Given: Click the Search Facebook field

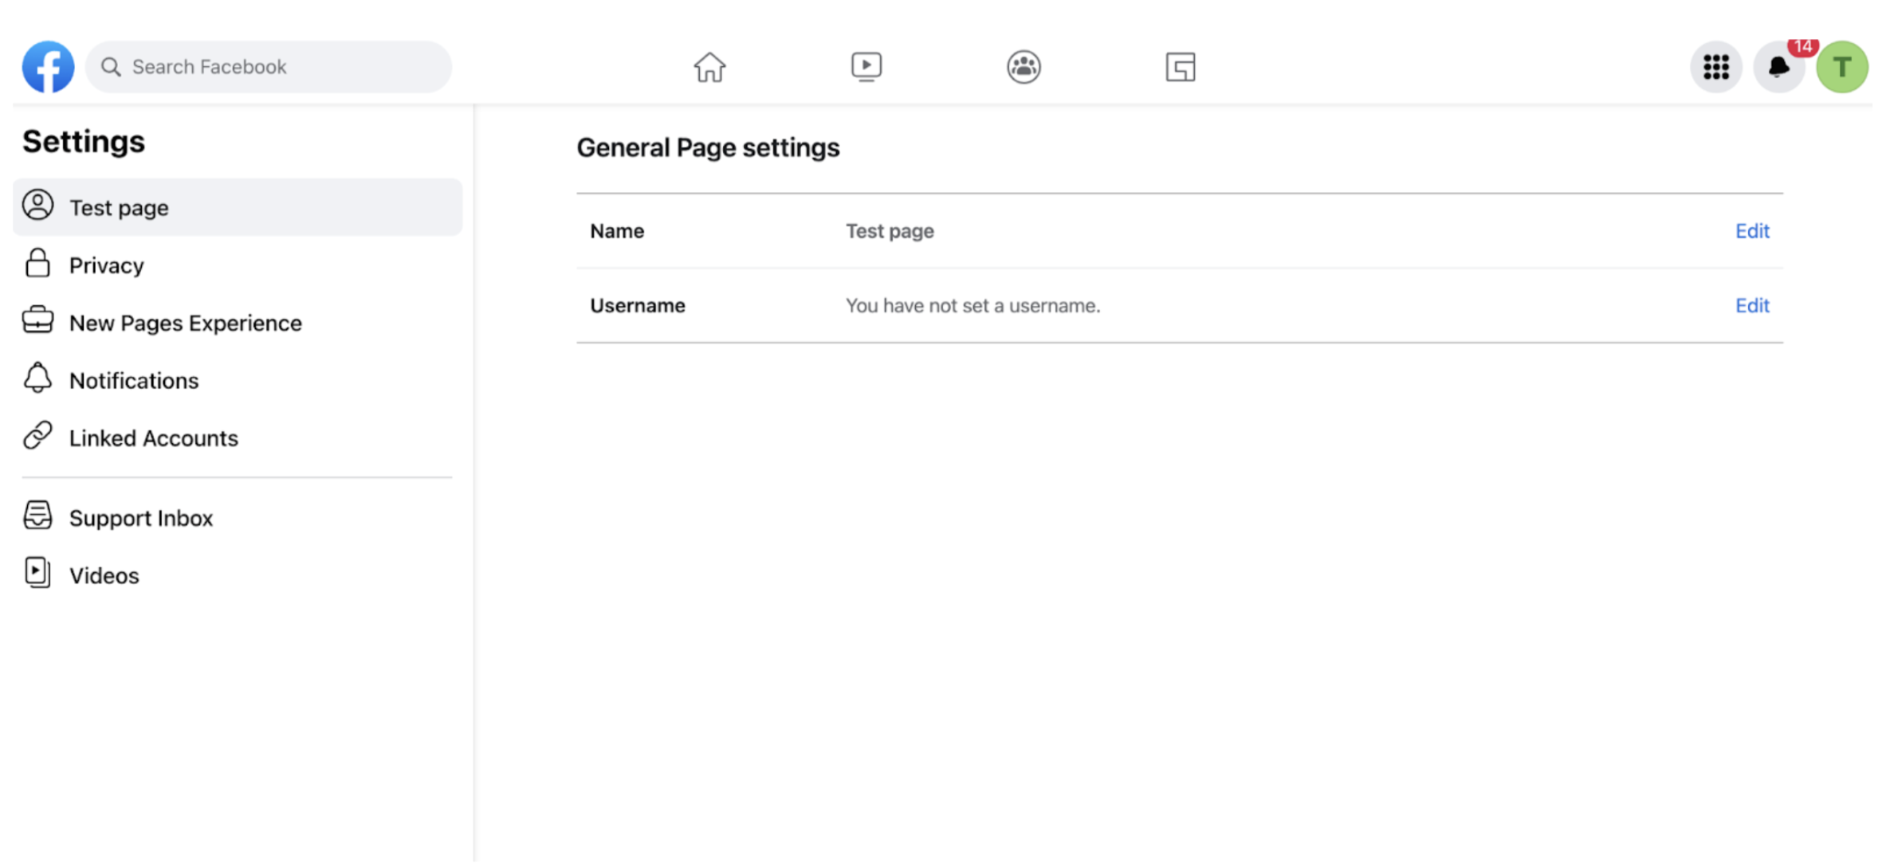Looking at the screenshot, I should [268, 67].
